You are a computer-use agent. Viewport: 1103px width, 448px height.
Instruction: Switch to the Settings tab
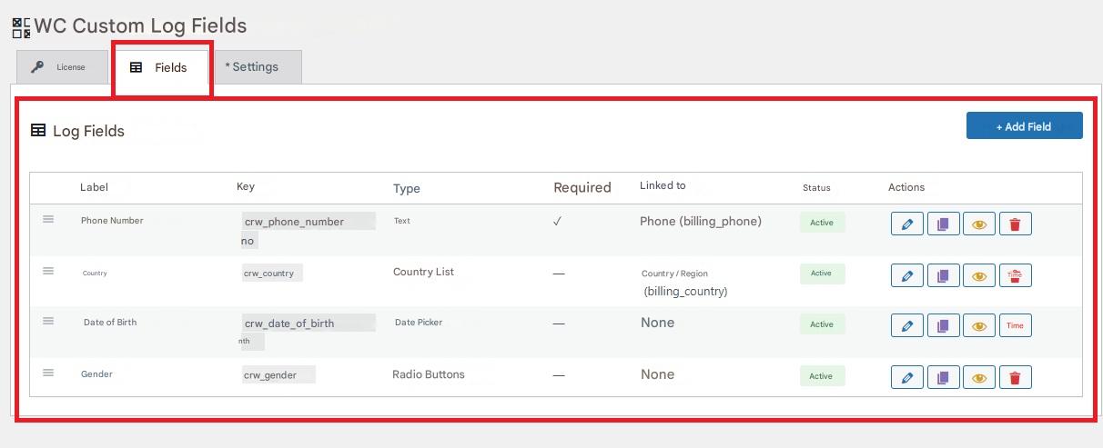(x=256, y=67)
